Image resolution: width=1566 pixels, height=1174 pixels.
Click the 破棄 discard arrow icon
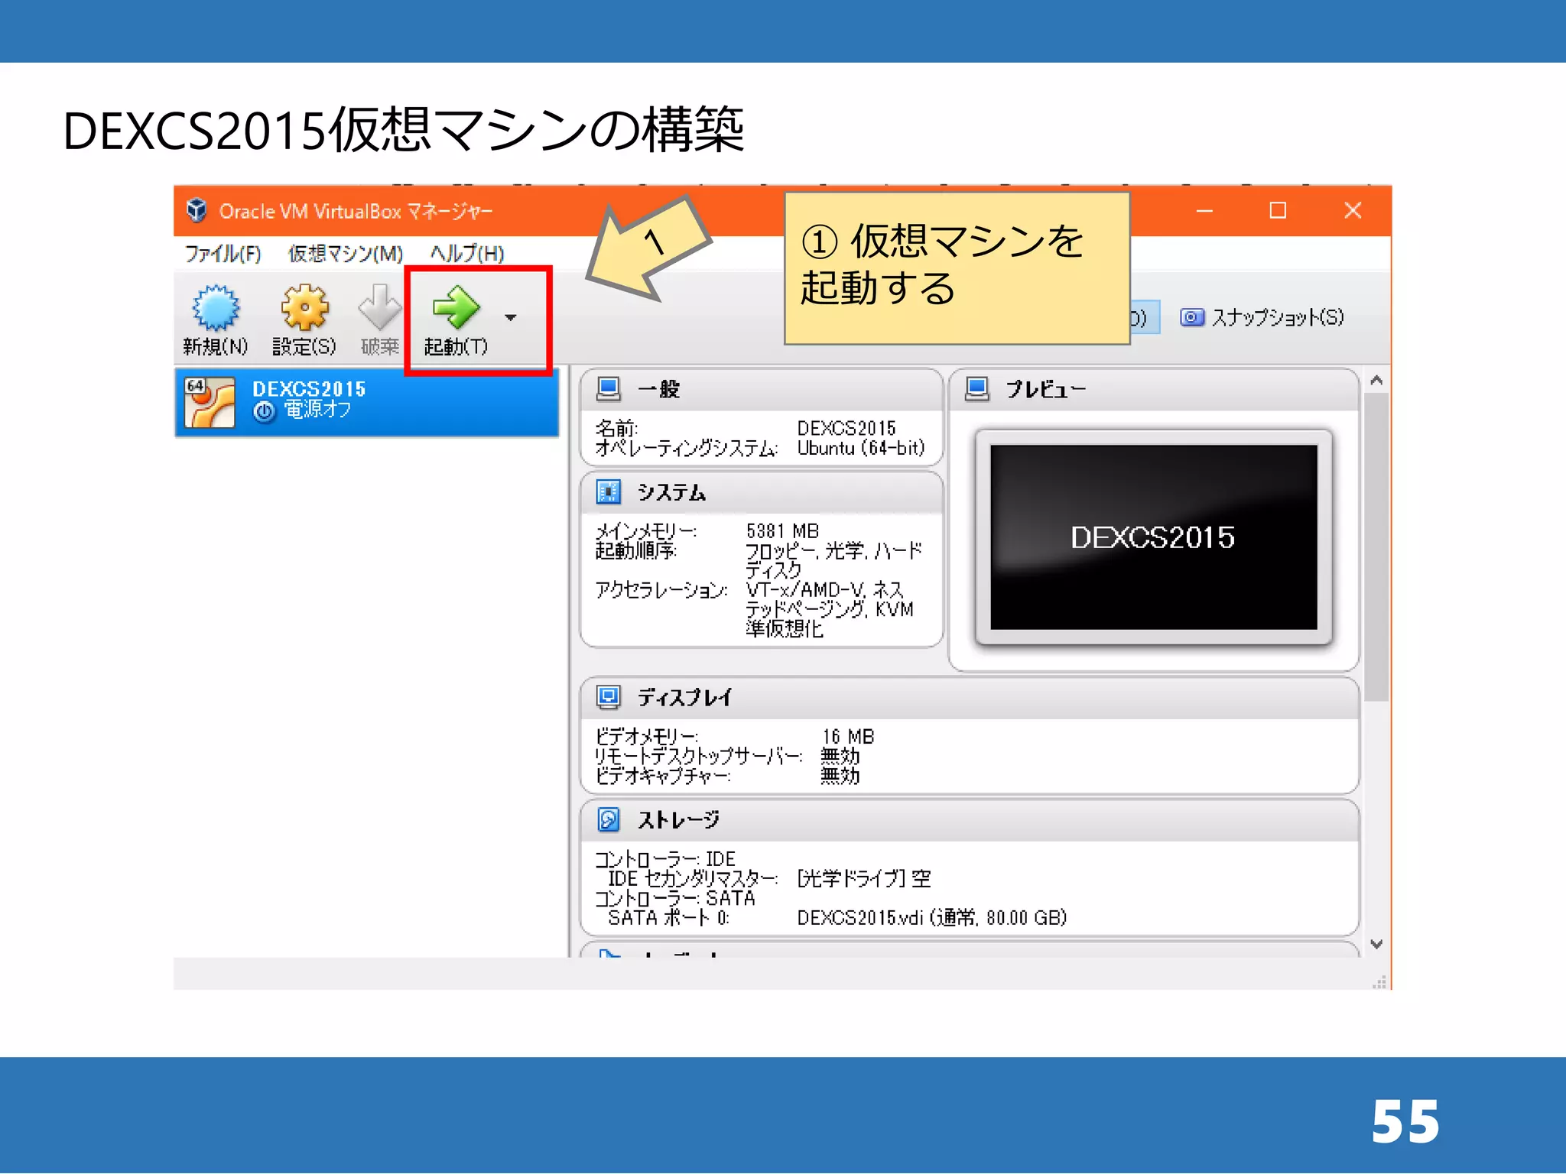379,307
